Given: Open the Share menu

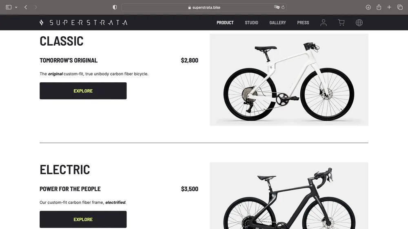Looking at the screenshot, I should point(379,7).
